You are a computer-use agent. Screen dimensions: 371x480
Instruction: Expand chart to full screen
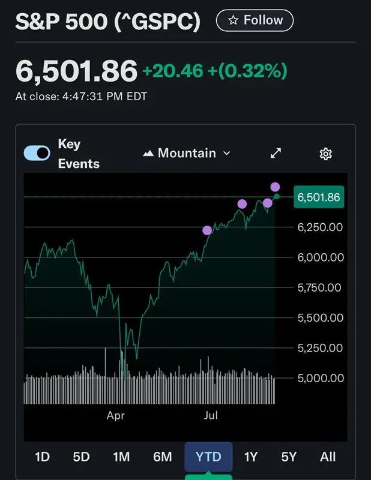(276, 153)
